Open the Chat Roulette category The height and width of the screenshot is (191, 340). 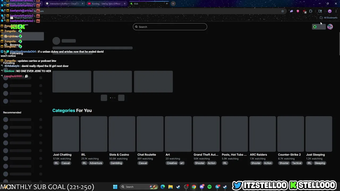(150, 141)
